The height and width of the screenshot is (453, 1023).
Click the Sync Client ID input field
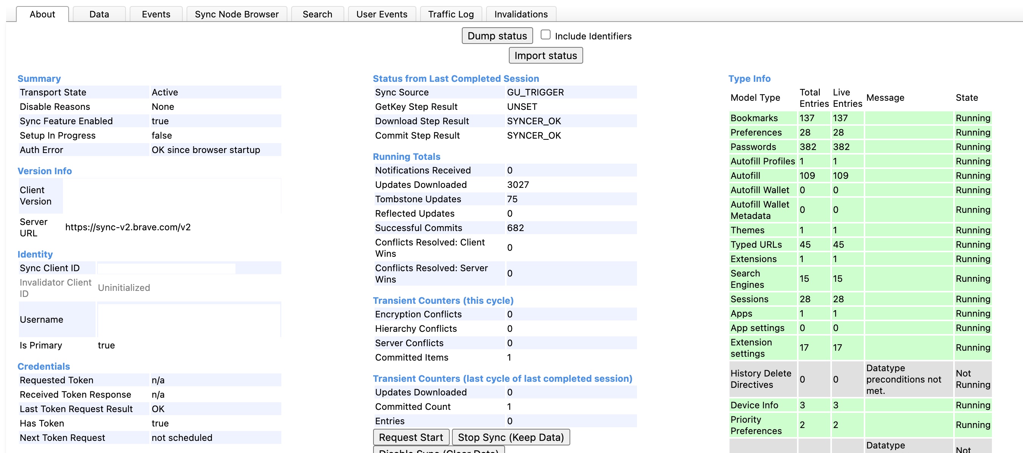167,268
